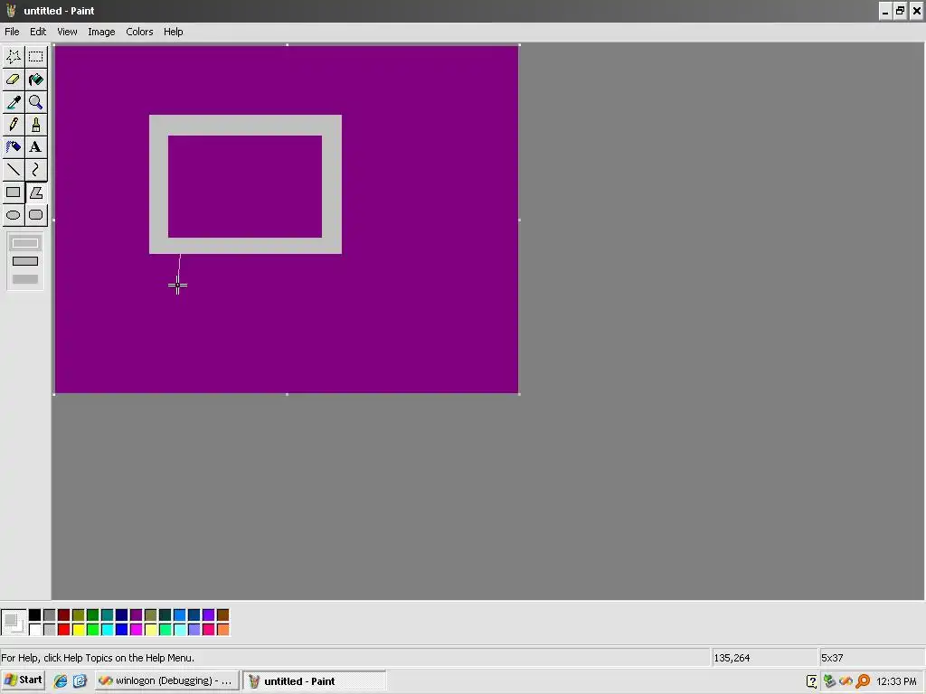Screen dimensions: 926x694
Task: Open the View menu
Action: click(67, 32)
